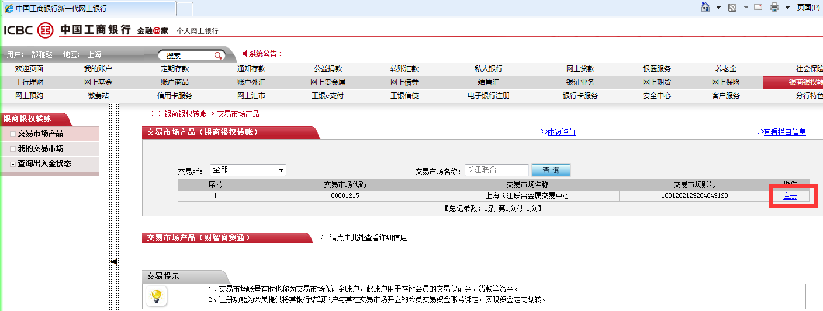The height and width of the screenshot is (311, 823).
Task: Collapse the 我的交易市场 sidebar item
Action: tap(13, 149)
